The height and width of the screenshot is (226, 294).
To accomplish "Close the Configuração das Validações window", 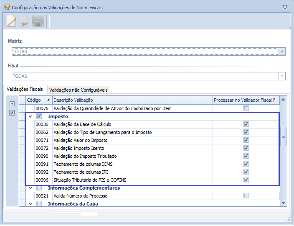I will click(x=284, y=8).
